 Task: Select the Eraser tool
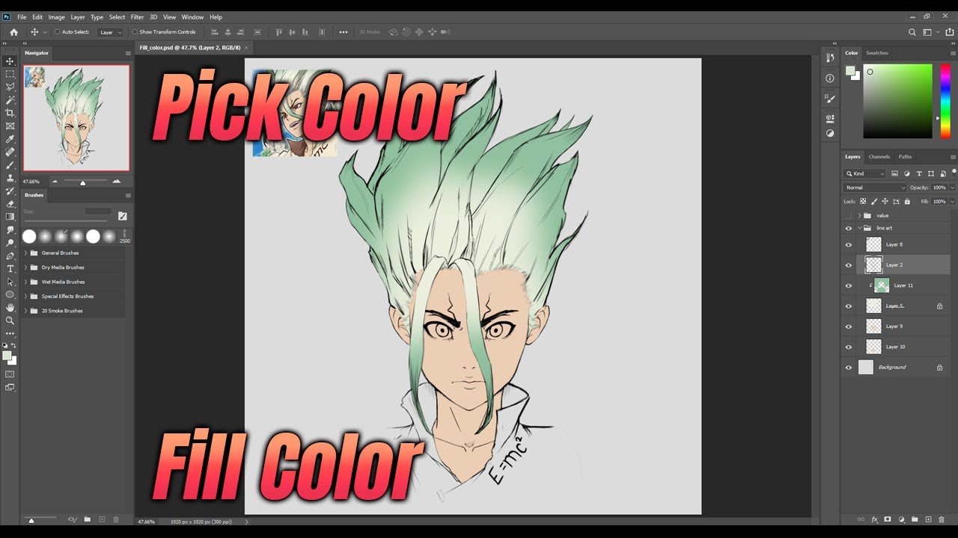10,203
